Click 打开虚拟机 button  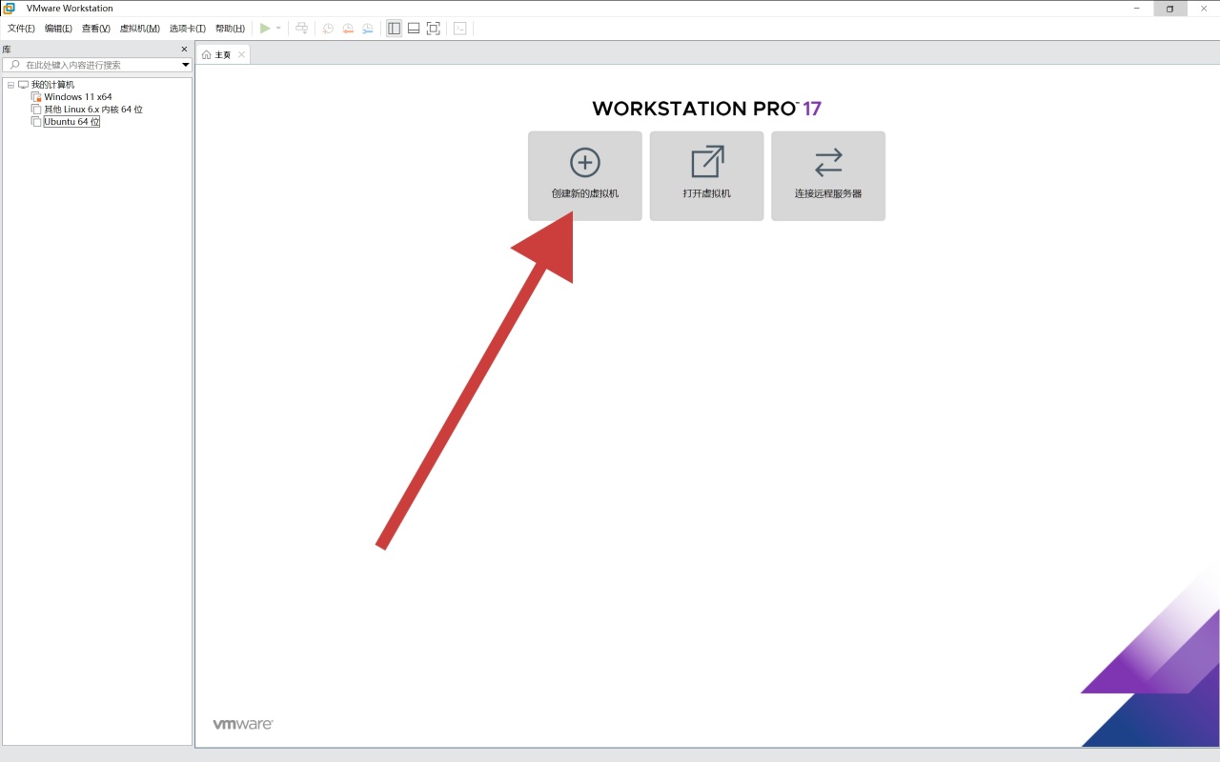click(706, 176)
